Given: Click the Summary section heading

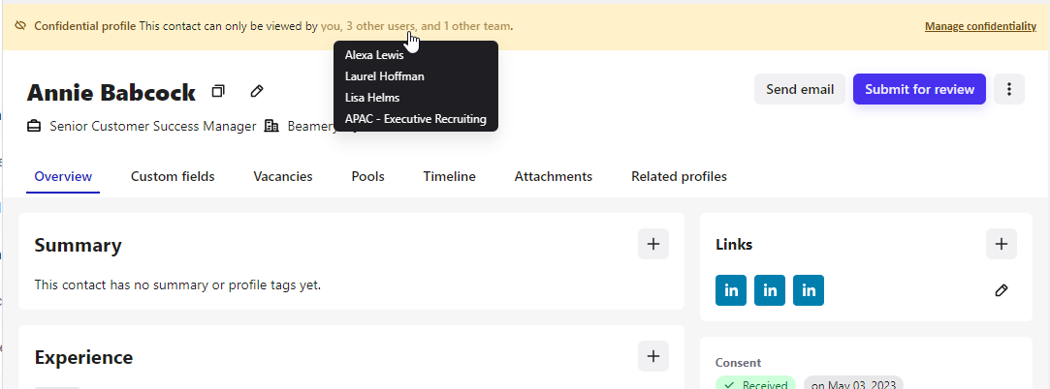Looking at the screenshot, I should click(x=78, y=245).
